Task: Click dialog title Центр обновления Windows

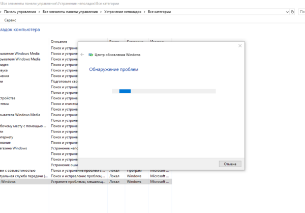Action: [x=117, y=55]
